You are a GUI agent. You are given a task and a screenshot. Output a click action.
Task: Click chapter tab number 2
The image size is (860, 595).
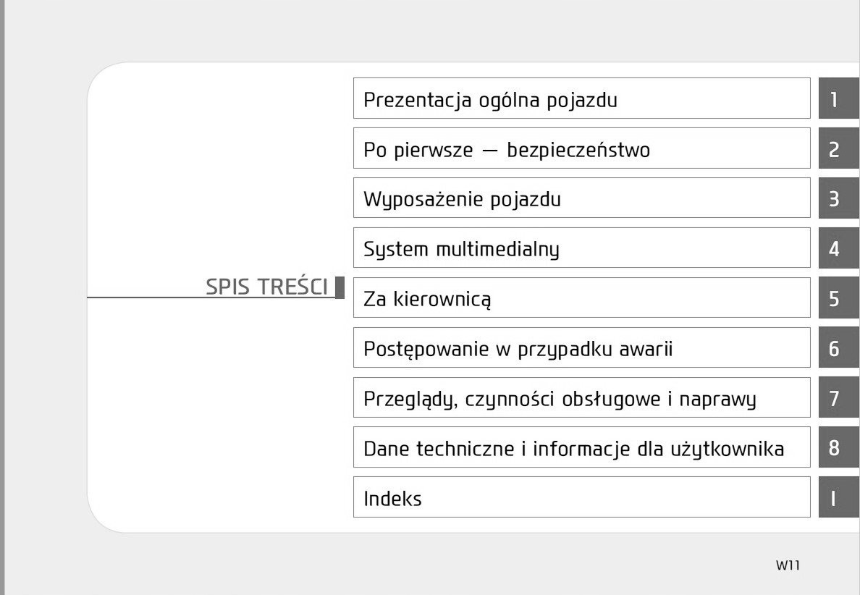tap(838, 148)
